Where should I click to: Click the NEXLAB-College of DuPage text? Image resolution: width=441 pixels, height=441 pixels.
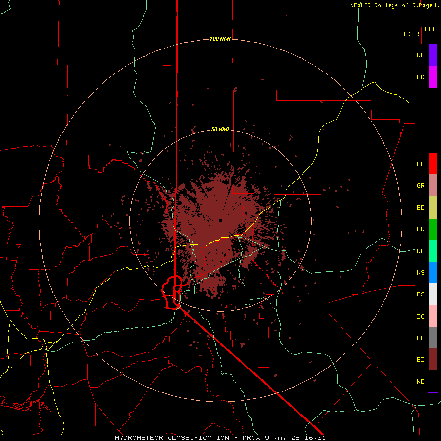(x=391, y=5)
